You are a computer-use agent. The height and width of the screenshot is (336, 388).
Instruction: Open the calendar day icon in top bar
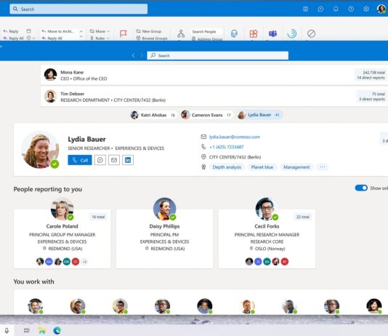point(306,9)
